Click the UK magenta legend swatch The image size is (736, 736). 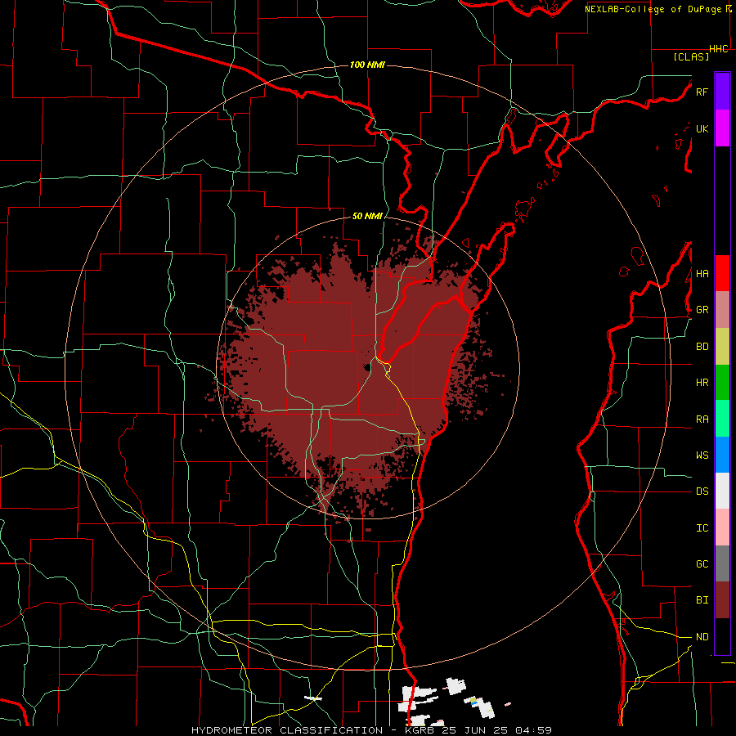point(722,128)
